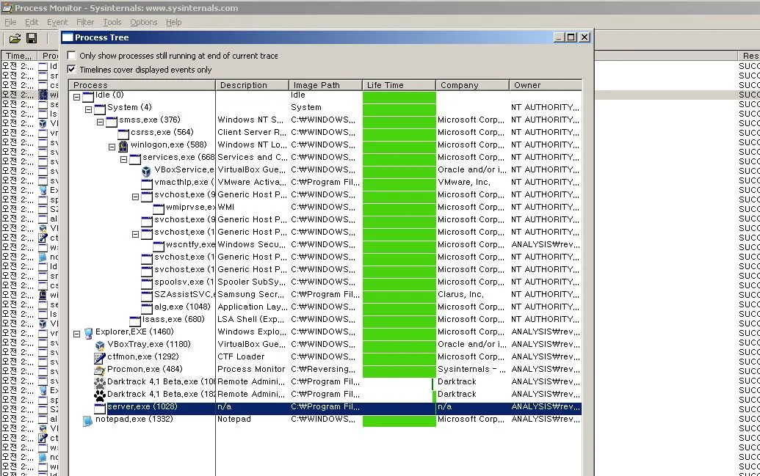The width and height of the screenshot is (760, 476).
Task: Sort by the Life Time column header
Action: [399, 85]
